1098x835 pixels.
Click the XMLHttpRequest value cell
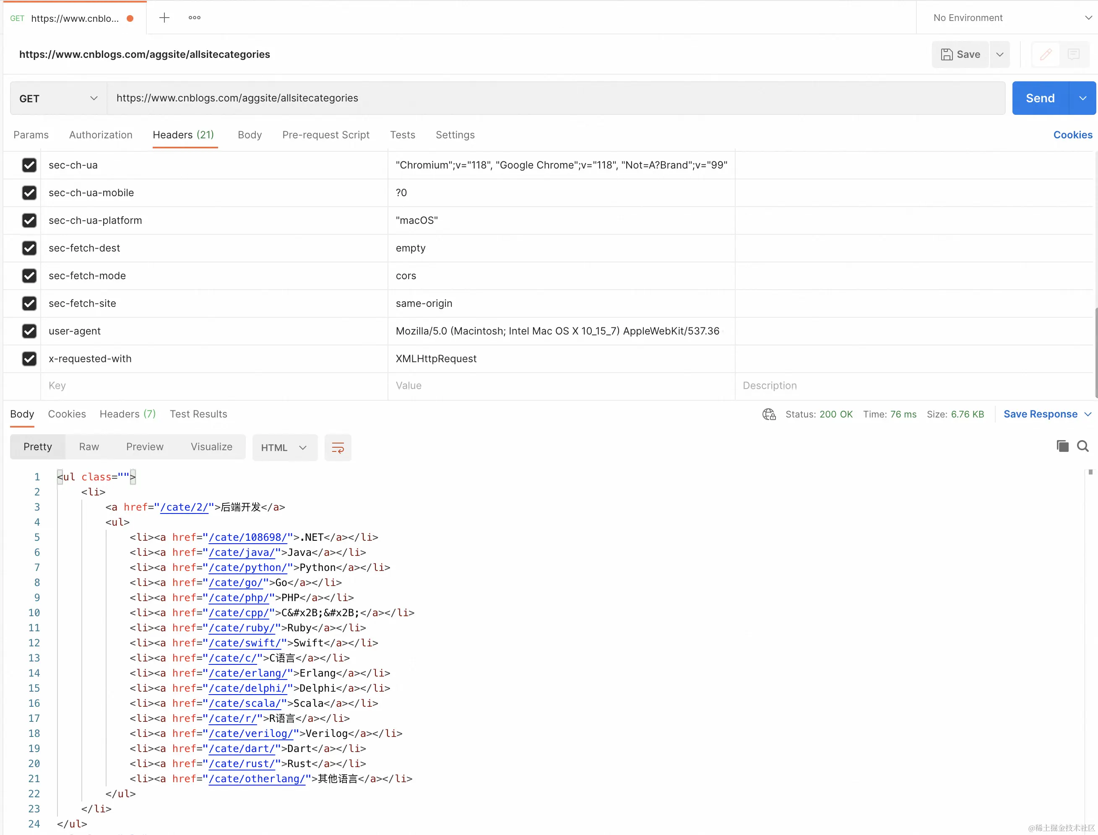(562, 358)
